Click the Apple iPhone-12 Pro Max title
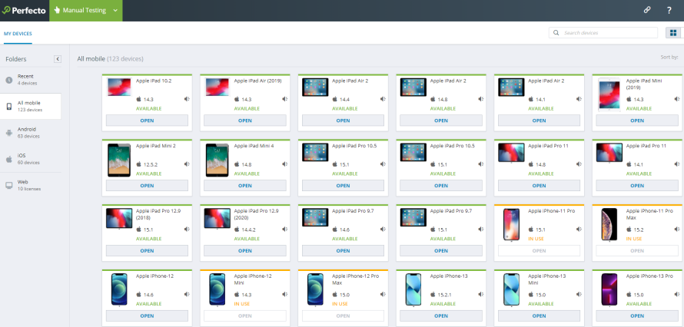Image resolution: width=684 pixels, height=327 pixels. point(356,279)
